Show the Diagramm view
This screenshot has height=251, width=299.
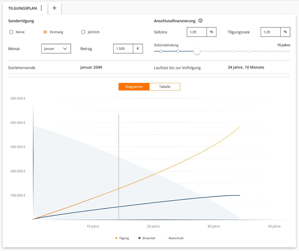tap(134, 87)
